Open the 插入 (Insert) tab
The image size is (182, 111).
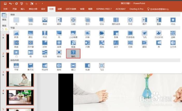pyautogui.click(x=23, y=9)
